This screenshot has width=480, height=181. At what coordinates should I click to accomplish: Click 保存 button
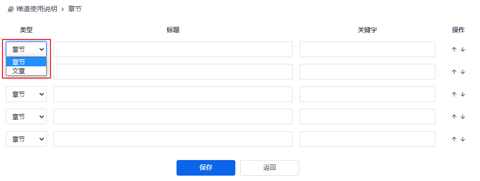point(206,168)
